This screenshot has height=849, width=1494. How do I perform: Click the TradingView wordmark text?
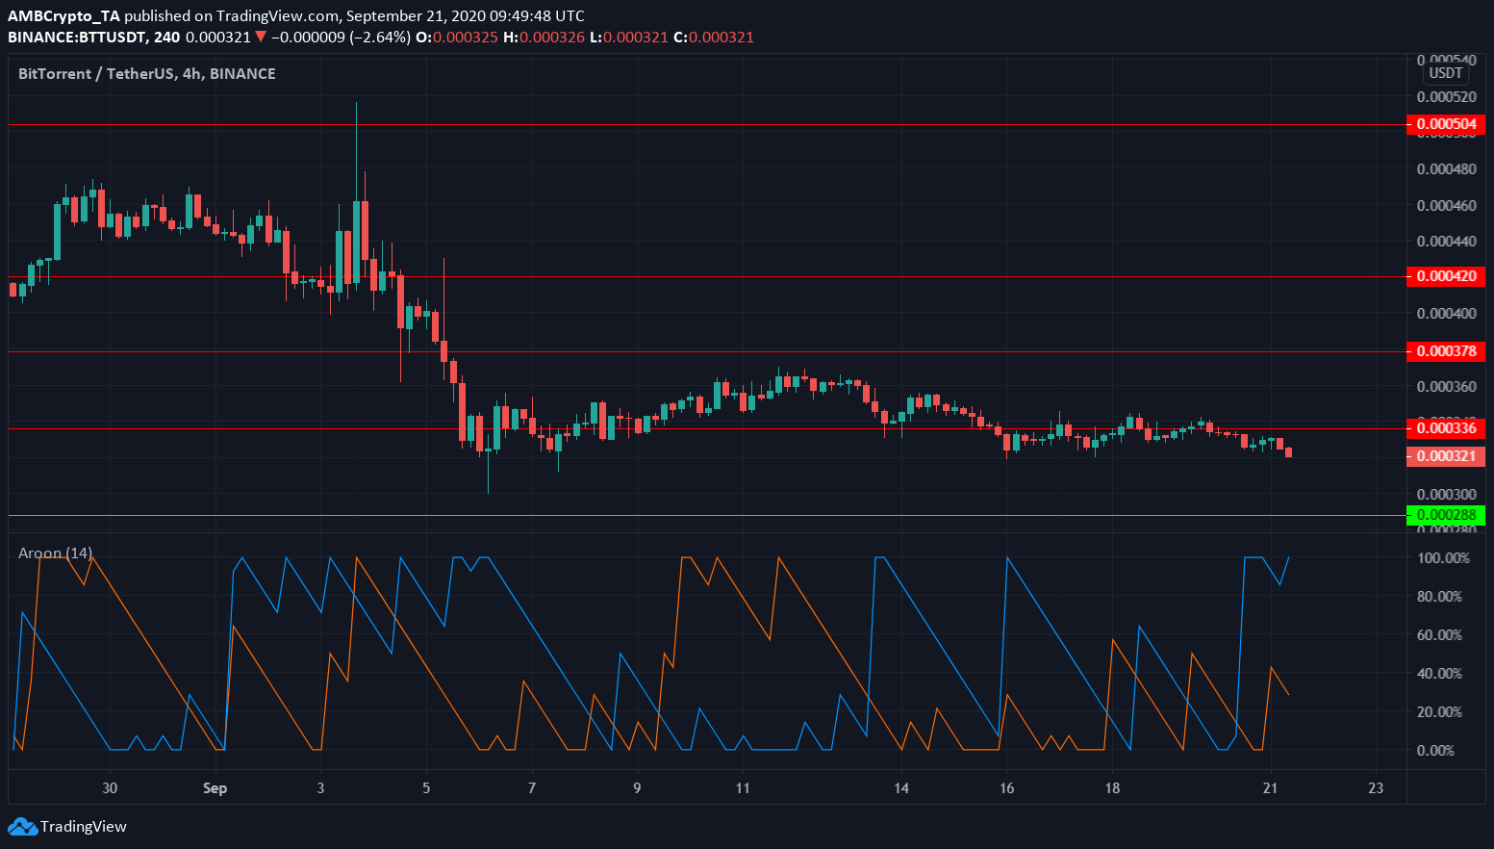click(84, 827)
